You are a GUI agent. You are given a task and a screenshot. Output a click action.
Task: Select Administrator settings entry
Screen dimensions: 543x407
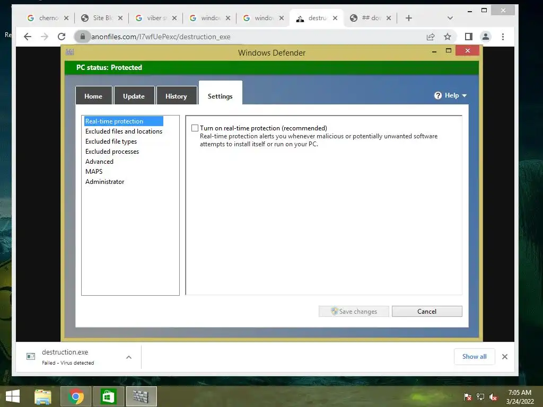105,181
